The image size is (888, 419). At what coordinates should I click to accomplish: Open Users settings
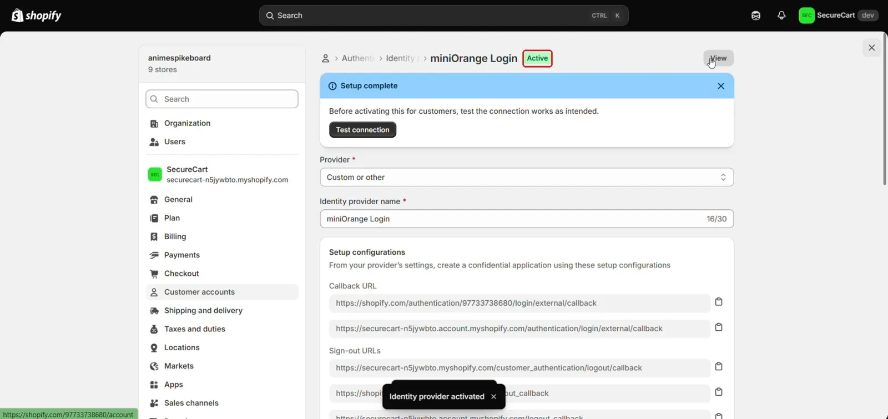222,142
